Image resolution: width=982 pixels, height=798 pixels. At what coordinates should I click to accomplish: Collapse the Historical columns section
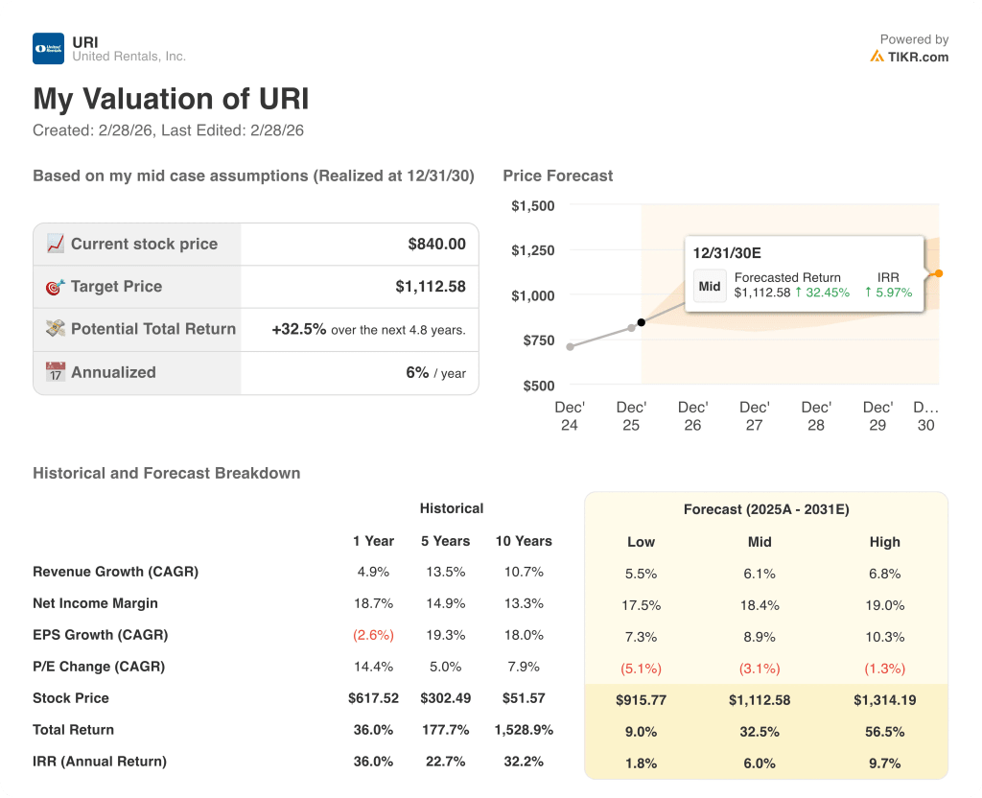click(451, 509)
